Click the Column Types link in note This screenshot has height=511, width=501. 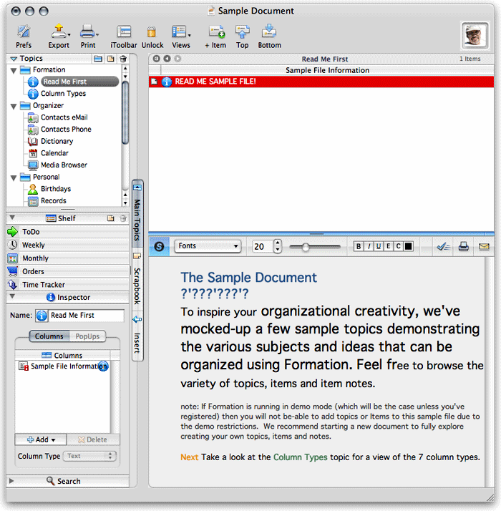pos(300,457)
